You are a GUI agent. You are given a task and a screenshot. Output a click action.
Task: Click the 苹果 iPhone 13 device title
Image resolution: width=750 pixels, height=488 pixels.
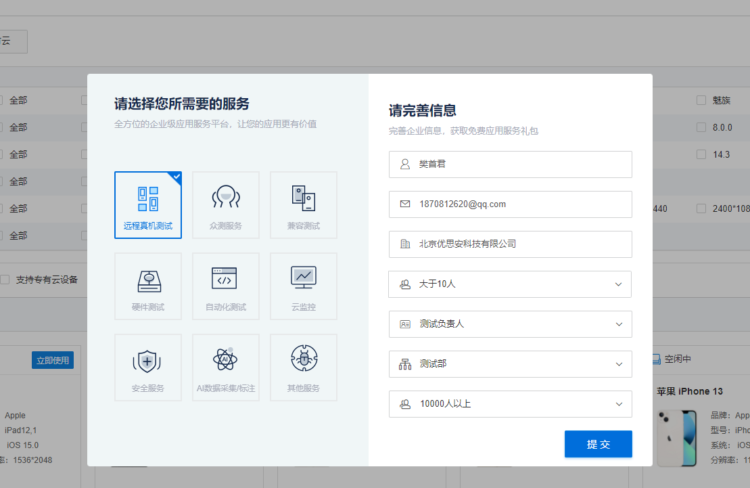pos(689,391)
